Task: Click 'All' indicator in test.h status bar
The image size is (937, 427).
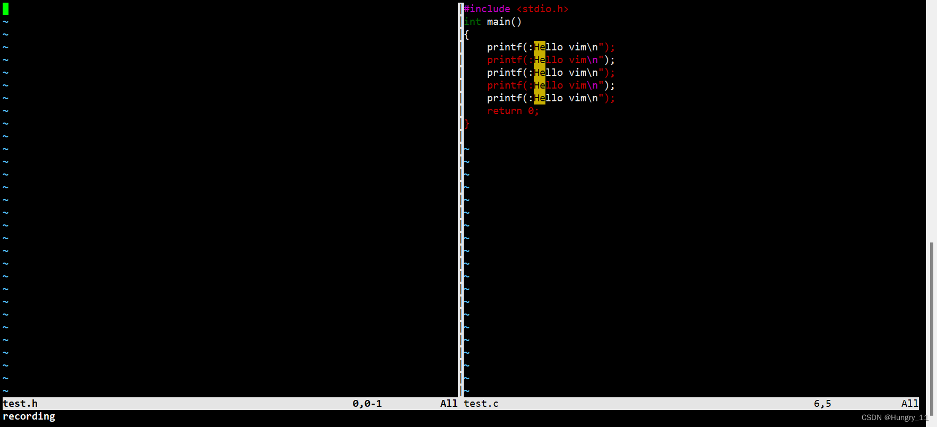Action: [449, 404]
